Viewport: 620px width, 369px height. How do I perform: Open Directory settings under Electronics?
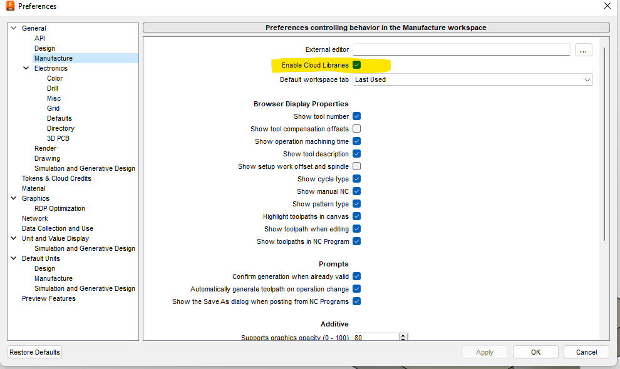[61, 128]
